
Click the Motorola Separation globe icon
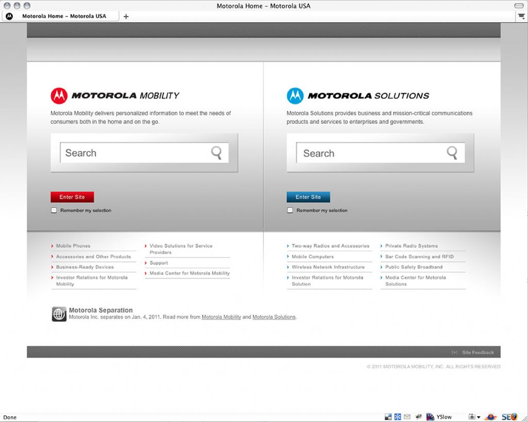coord(59,314)
